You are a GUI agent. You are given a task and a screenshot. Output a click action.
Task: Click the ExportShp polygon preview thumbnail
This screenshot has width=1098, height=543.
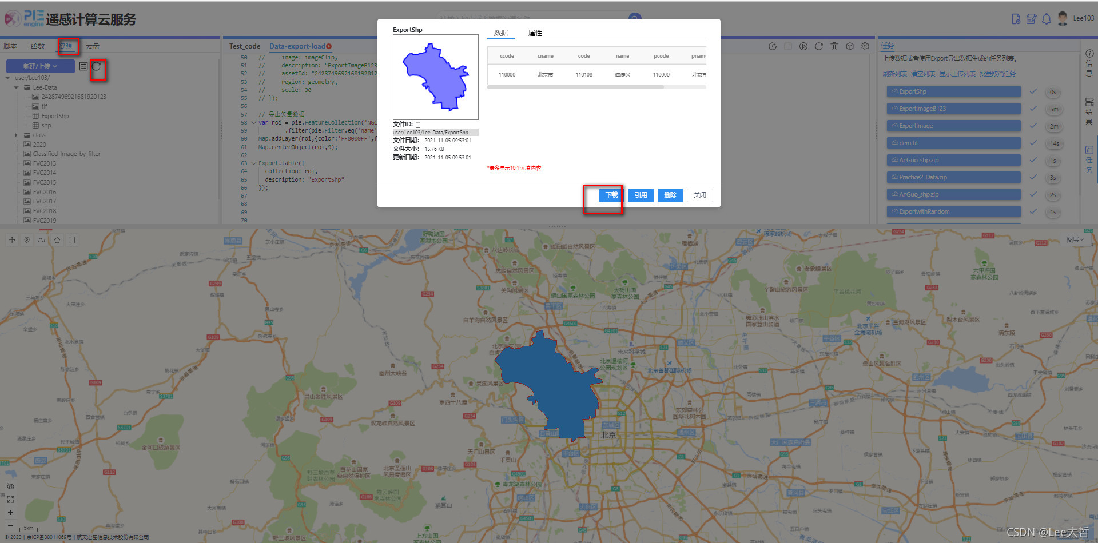click(436, 77)
